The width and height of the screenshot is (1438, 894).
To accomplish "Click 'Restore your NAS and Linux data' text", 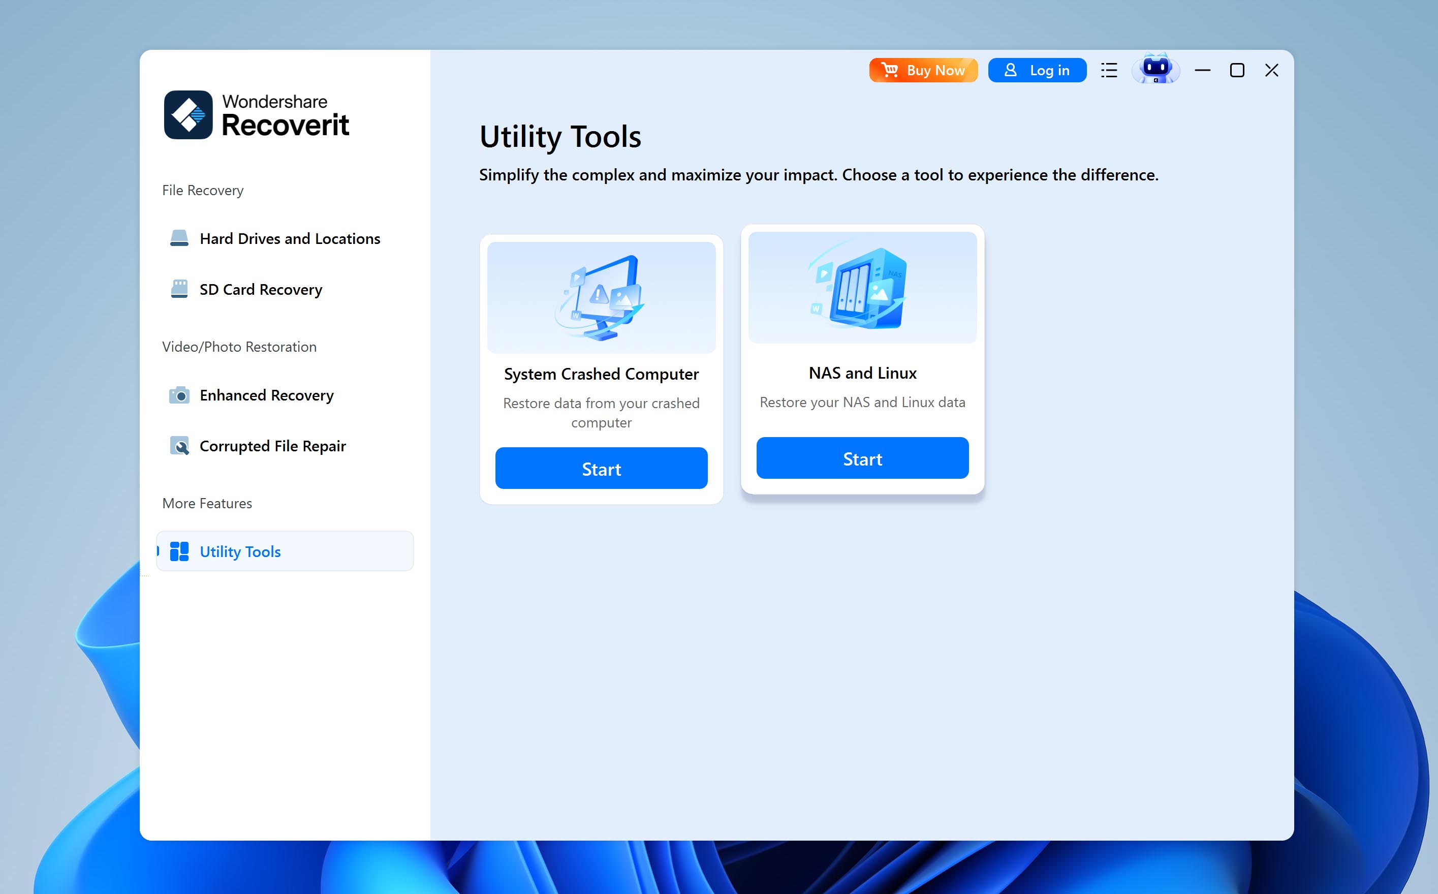I will 862,402.
